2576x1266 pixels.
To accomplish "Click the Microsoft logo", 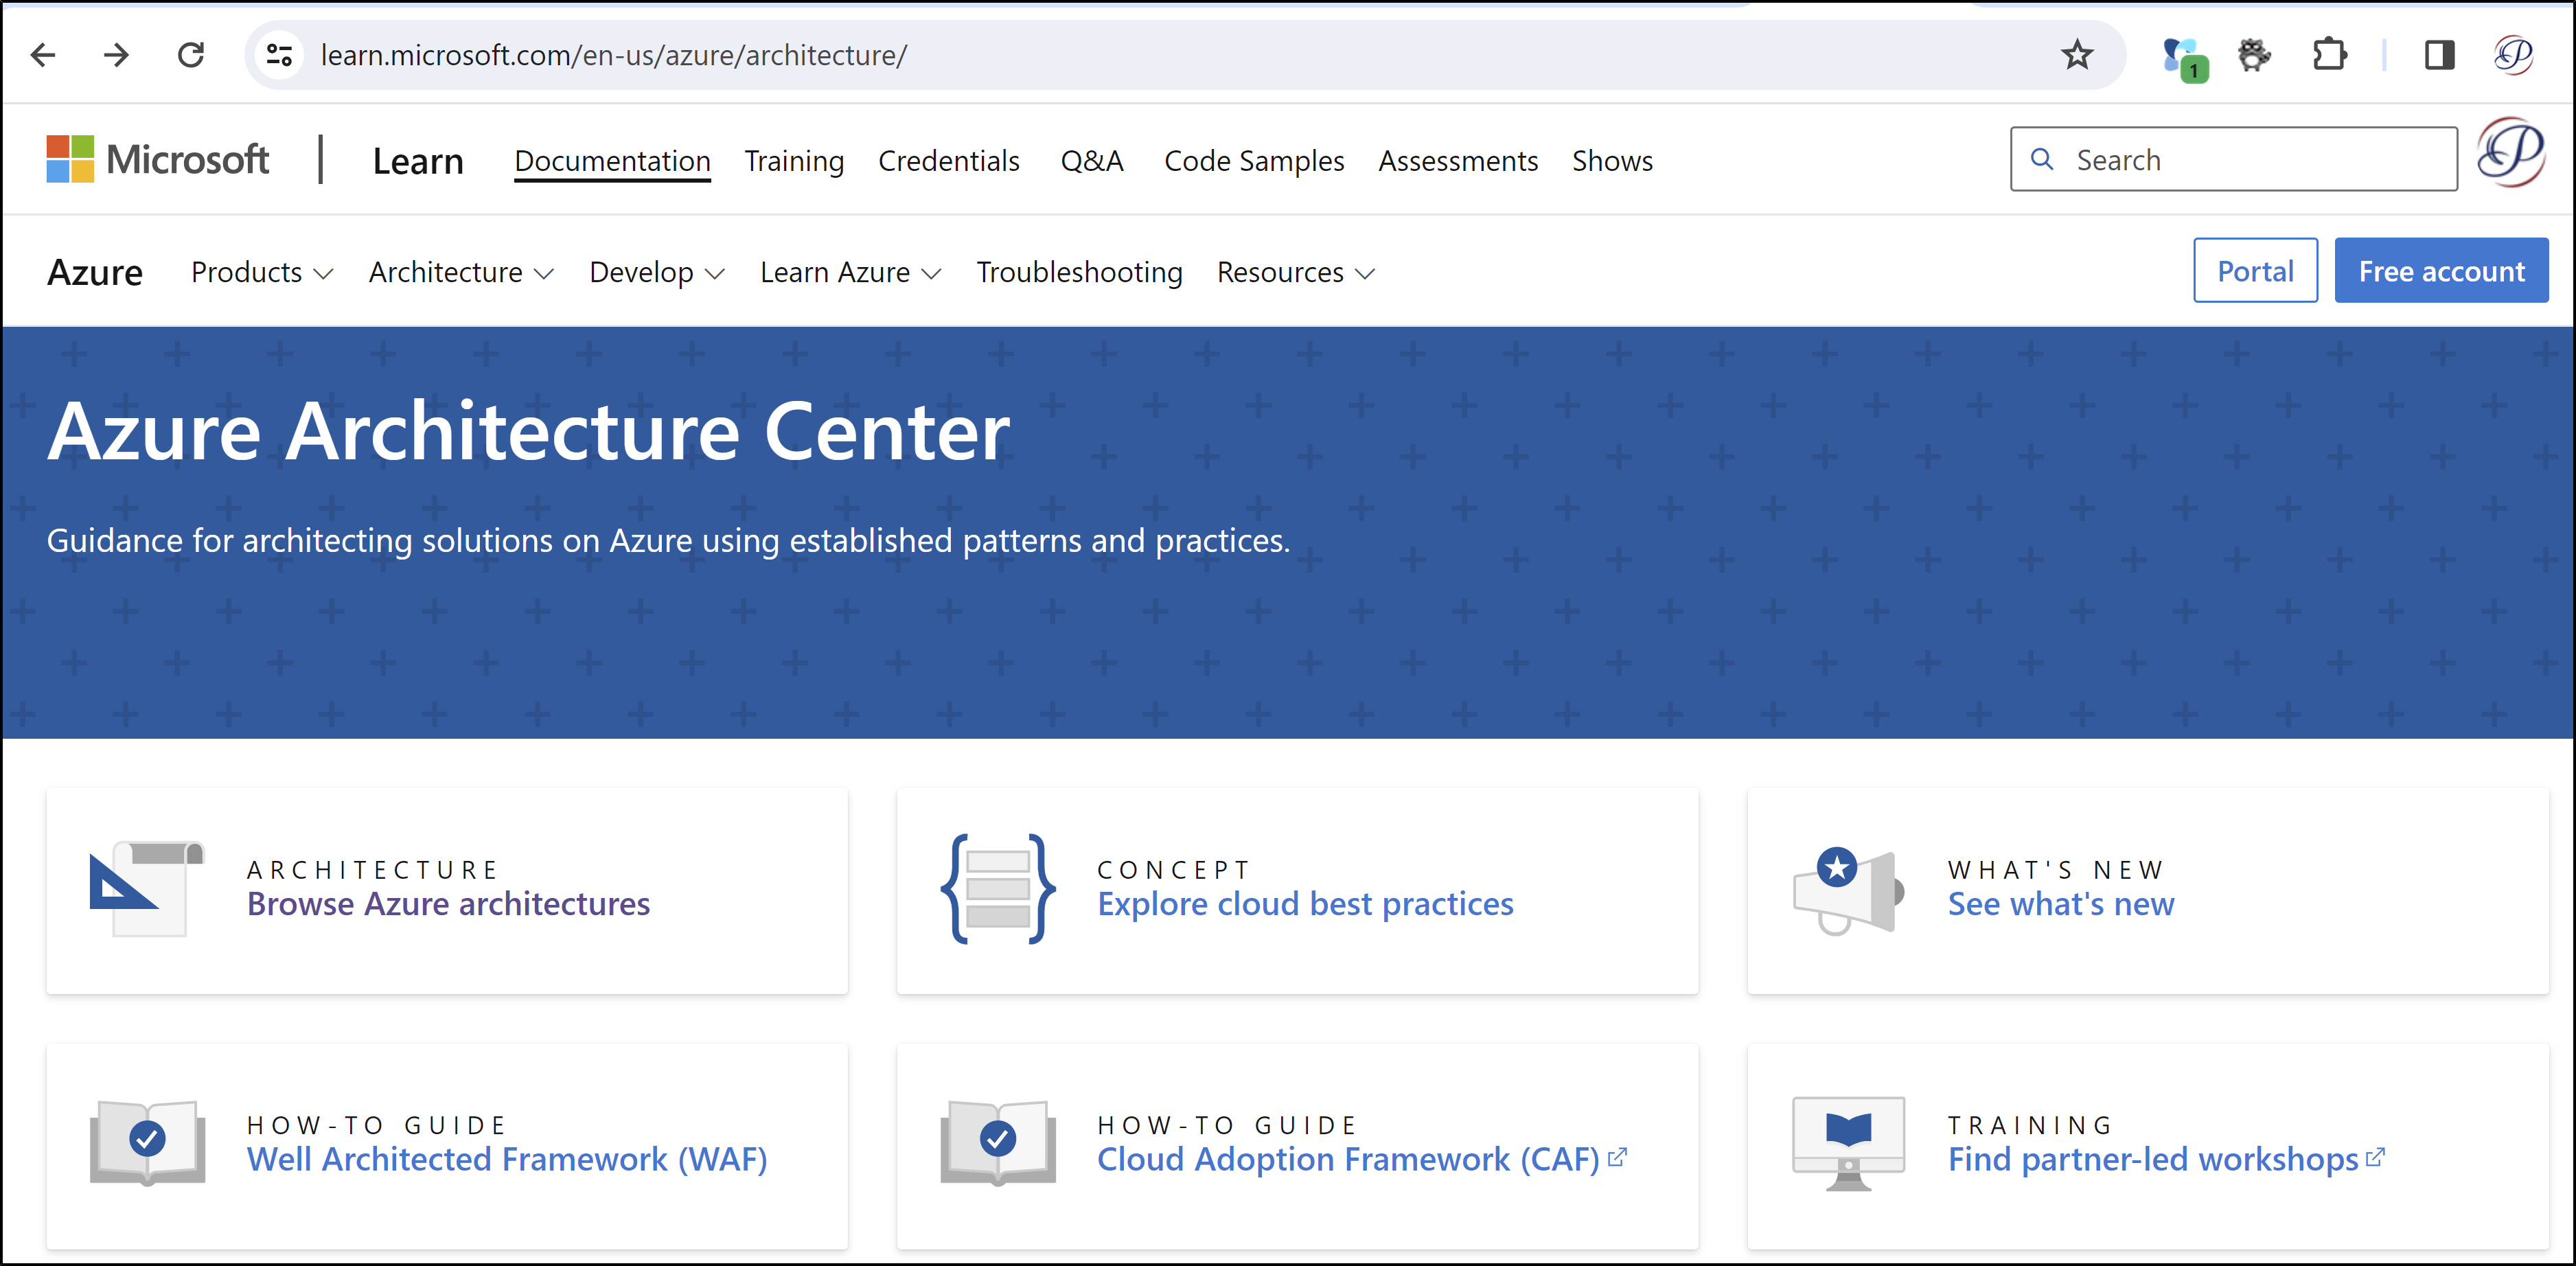I will click(x=157, y=160).
